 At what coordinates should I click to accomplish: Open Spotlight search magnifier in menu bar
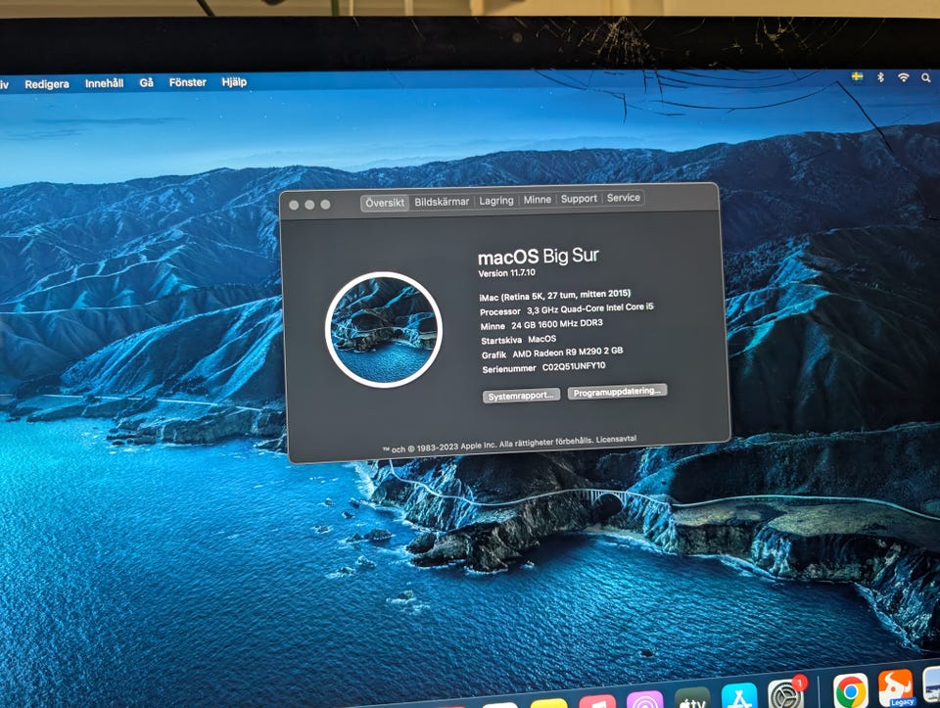pos(926,78)
